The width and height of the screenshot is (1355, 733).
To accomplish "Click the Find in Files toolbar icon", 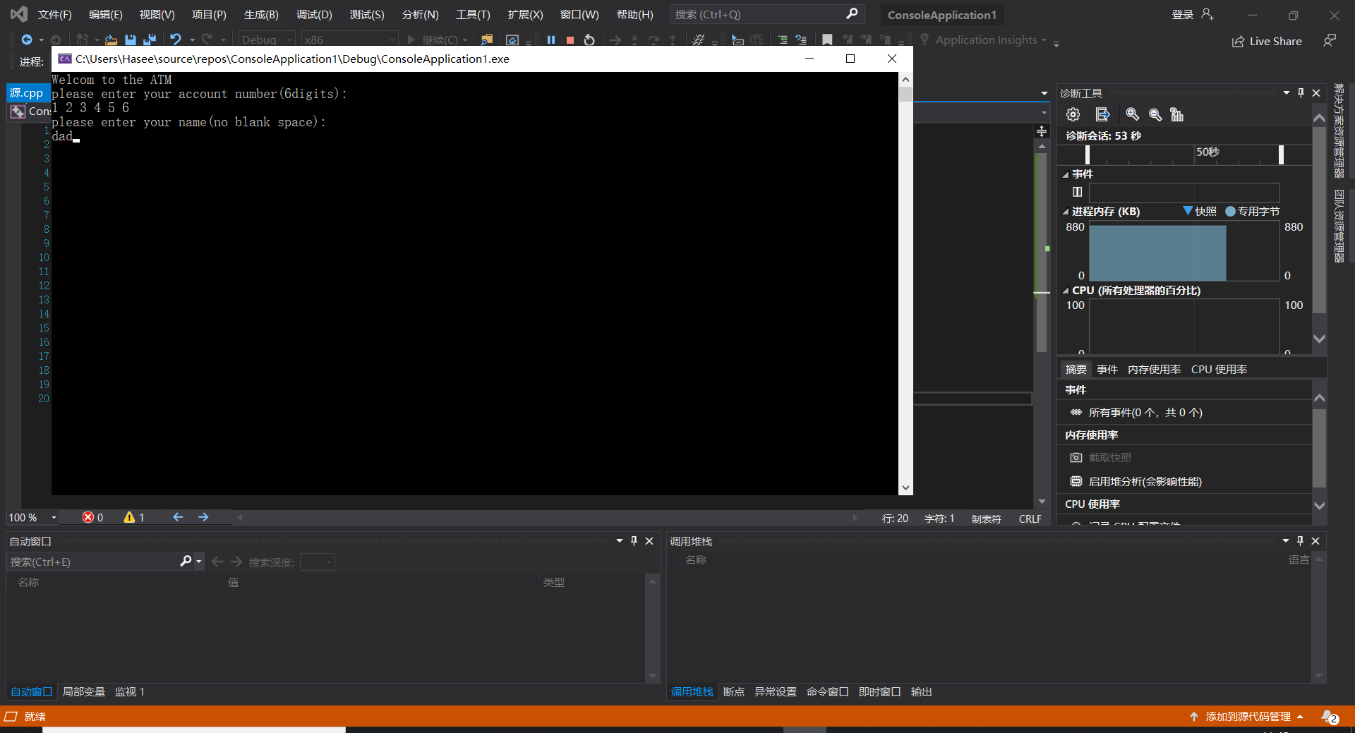I will pyautogui.click(x=487, y=40).
